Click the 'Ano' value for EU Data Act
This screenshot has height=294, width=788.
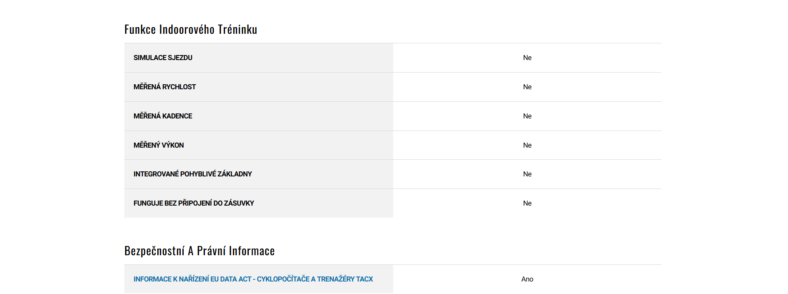[x=527, y=279]
